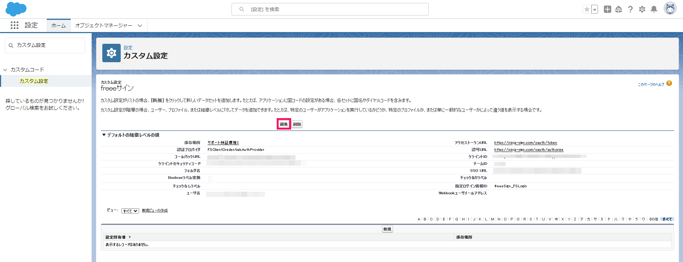
Task: Open the オブジェクトマネージャー tab dropdown chevron
Action: [140, 25]
